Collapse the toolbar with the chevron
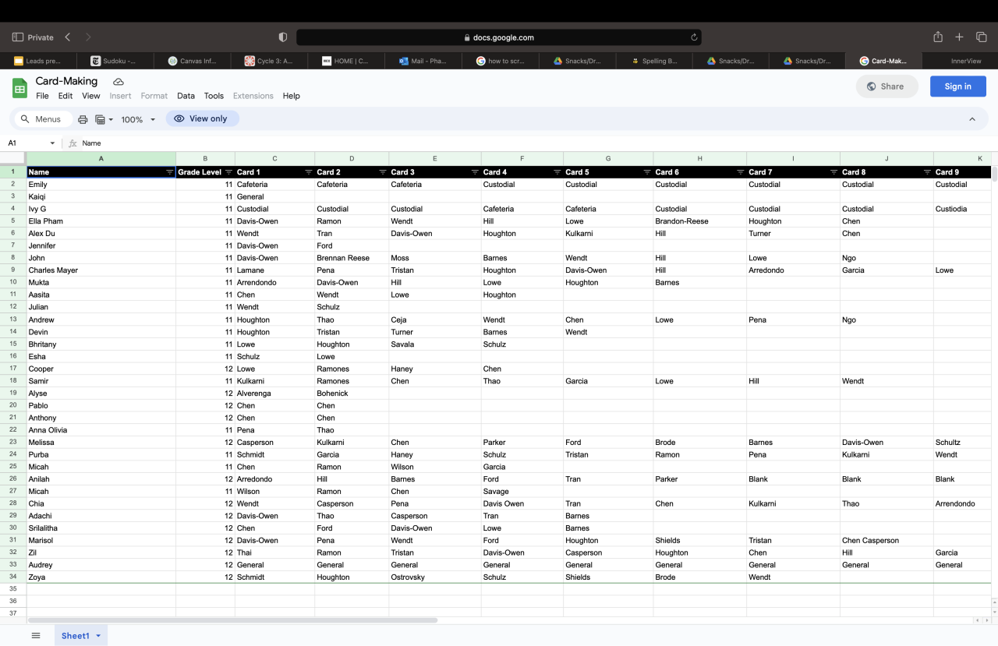Screen dimensions: 998x646 click(x=972, y=119)
